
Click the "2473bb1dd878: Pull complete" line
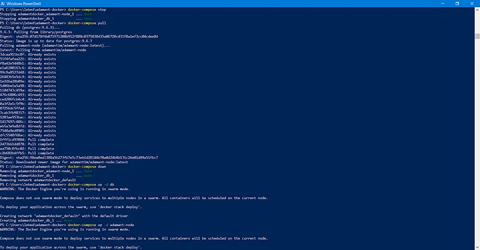coord(27,144)
